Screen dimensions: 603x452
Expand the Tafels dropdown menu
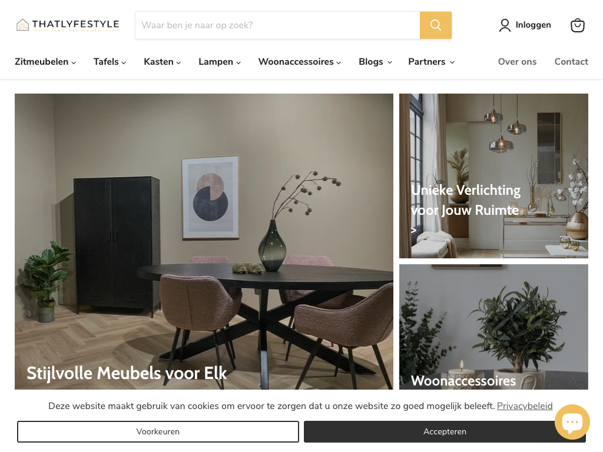click(x=110, y=62)
